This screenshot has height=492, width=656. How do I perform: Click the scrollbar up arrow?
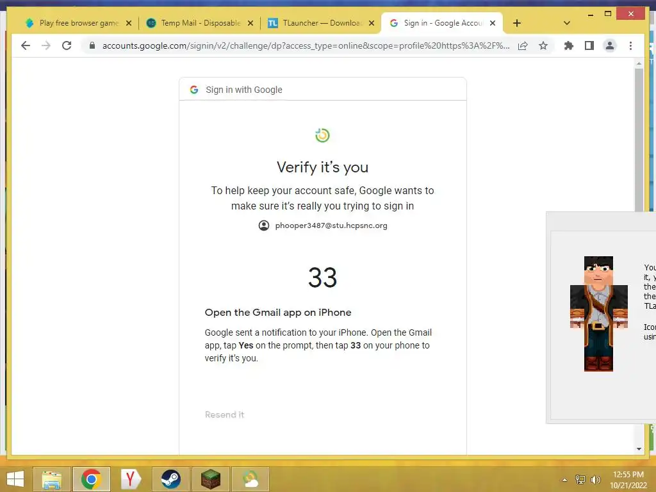(x=639, y=63)
